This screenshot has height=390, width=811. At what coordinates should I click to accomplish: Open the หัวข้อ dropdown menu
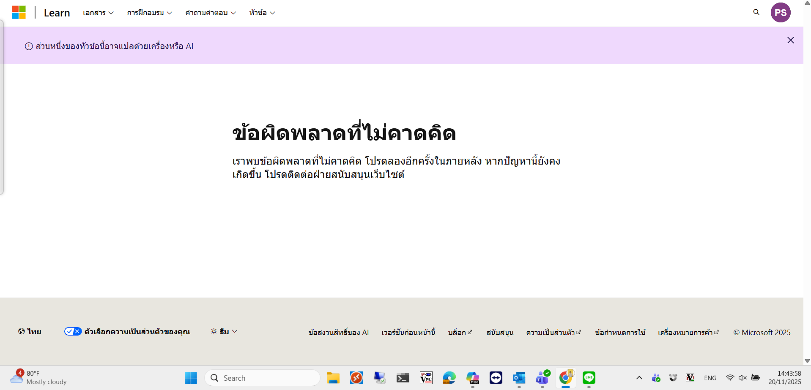click(262, 13)
